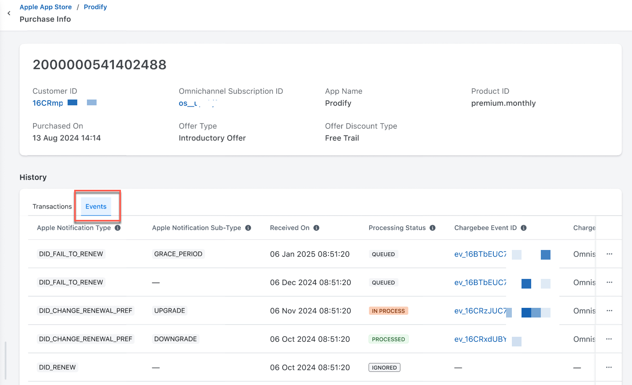Click info icon next to Chargebee Event ID
This screenshot has width=632, height=385.
pos(523,228)
